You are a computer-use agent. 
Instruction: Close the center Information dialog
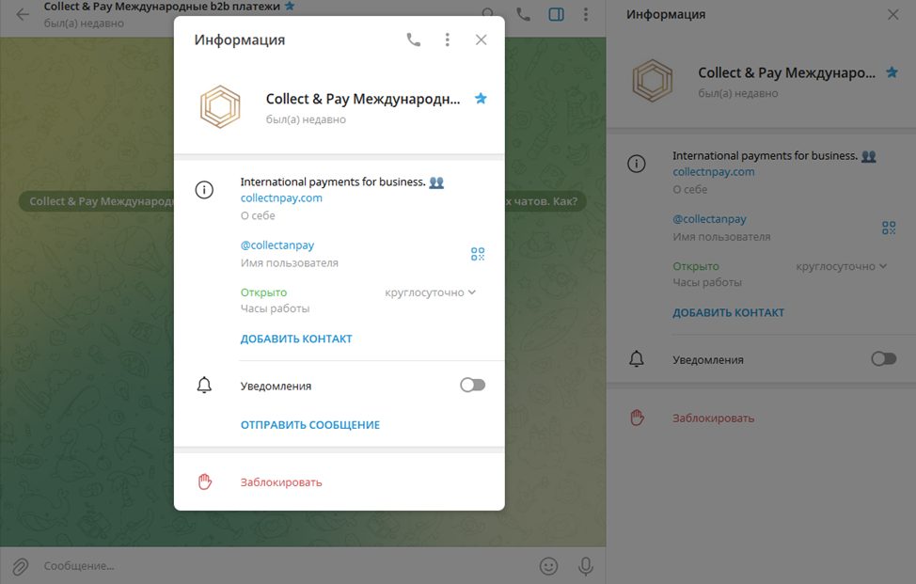pos(481,39)
